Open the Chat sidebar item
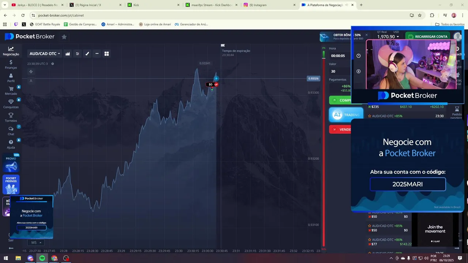The width and height of the screenshot is (468, 263). click(11, 131)
